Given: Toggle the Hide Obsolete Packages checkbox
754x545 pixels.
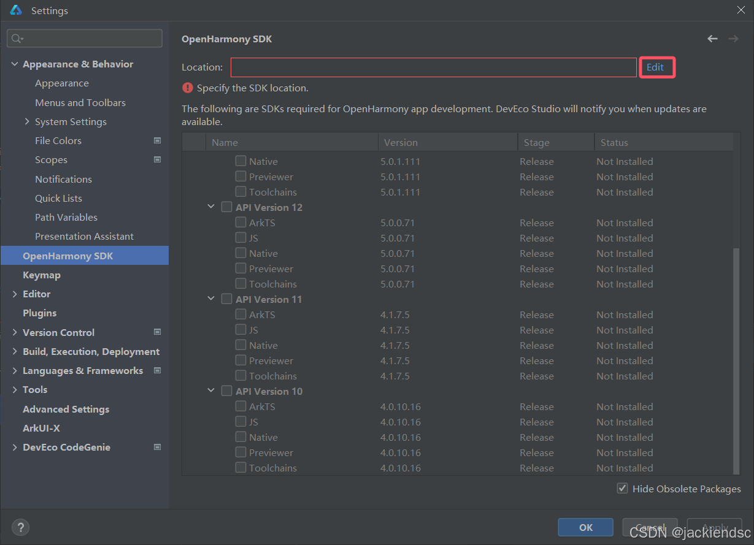Looking at the screenshot, I should pos(623,489).
